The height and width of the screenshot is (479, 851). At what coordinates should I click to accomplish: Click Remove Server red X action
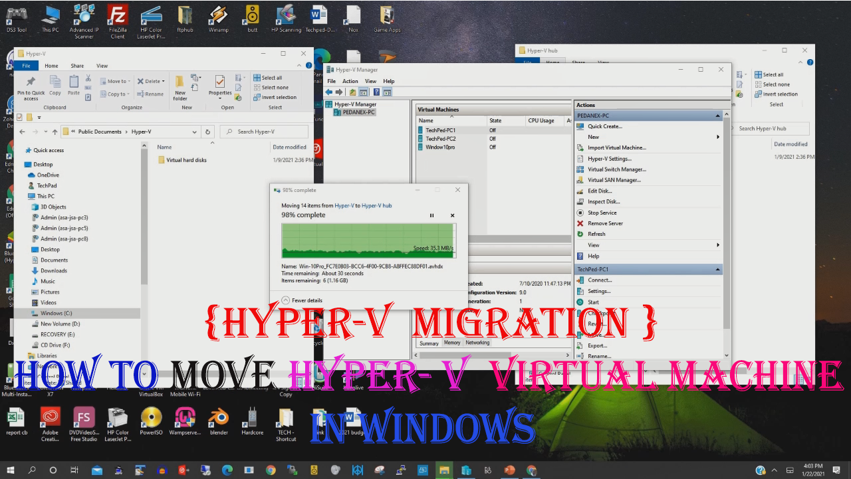tap(580, 223)
